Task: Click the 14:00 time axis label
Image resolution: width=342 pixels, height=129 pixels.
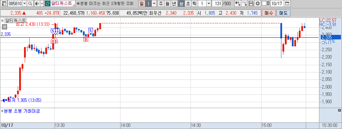Action: pos(126,126)
